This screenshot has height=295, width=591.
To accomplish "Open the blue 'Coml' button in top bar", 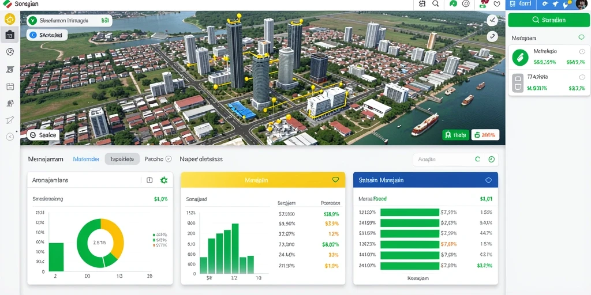I will [x=521, y=4].
